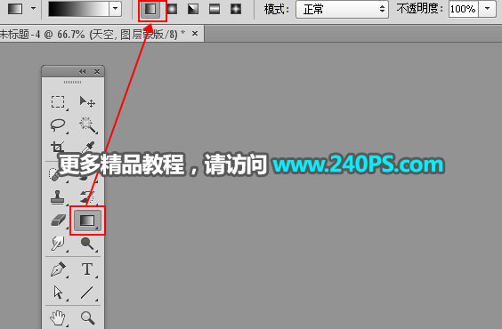Switch to the 未标题-4 document tab

[93, 34]
